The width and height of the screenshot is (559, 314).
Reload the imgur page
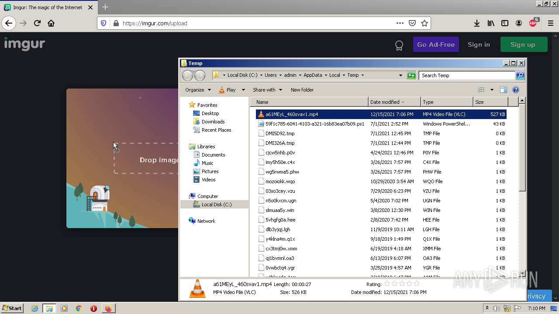[37, 23]
